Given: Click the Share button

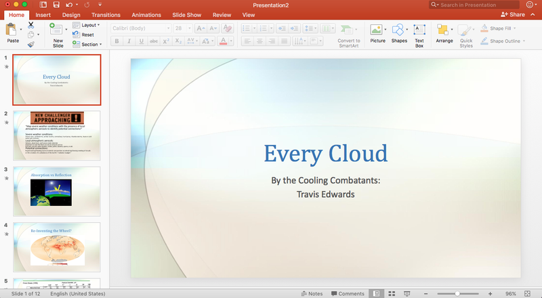Looking at the screenshot, I should coord(513,14).
